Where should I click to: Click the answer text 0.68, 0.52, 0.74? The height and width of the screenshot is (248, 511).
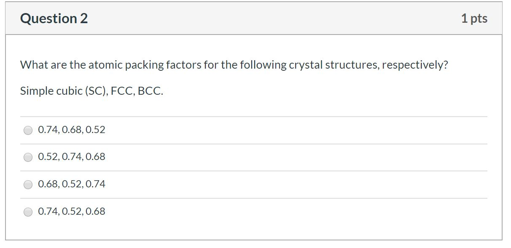coord(72,184)
